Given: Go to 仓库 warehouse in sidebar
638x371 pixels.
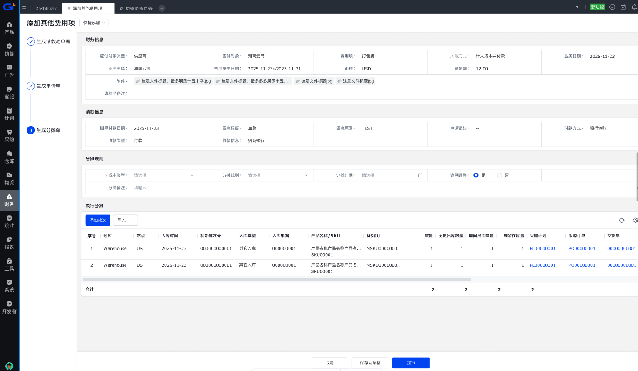Looking at the screenshot, I should click(9, 157).
